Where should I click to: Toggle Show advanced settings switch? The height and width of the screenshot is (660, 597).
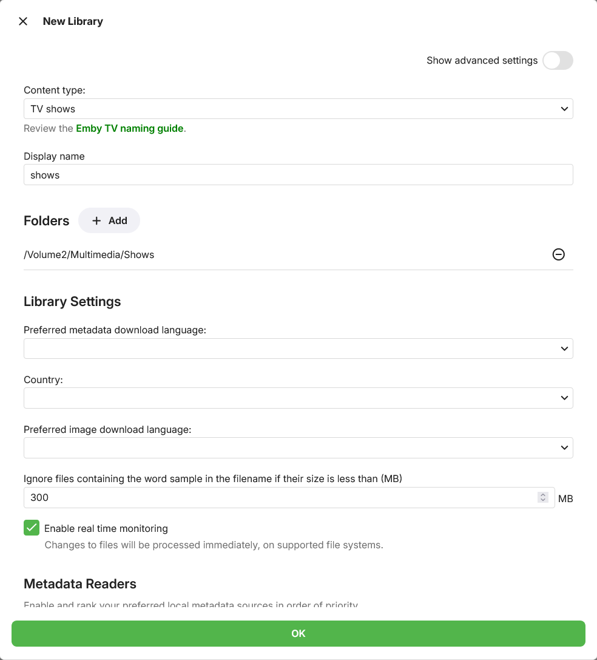558,60
